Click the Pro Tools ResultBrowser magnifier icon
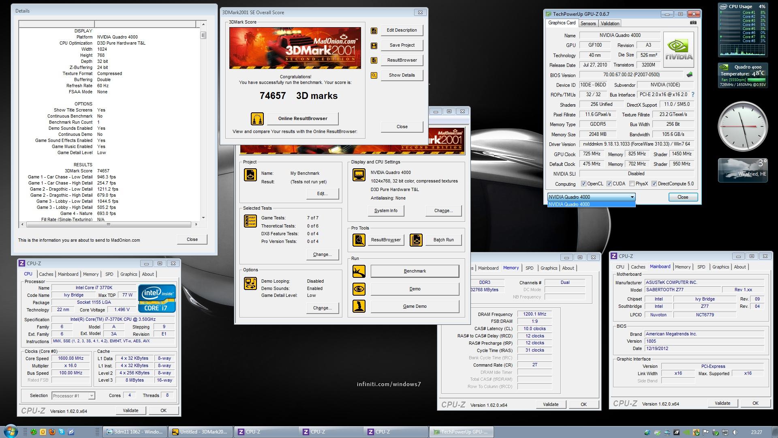778x438 pixels. click(359, 240)
